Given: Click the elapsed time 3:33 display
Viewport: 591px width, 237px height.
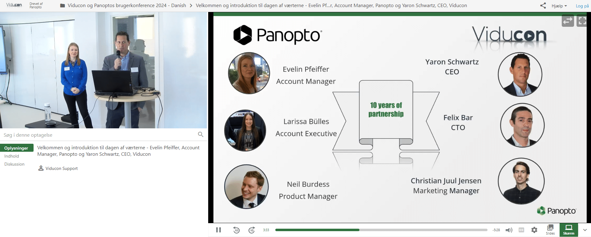Looking at the screenshot, I should [266, 230].
